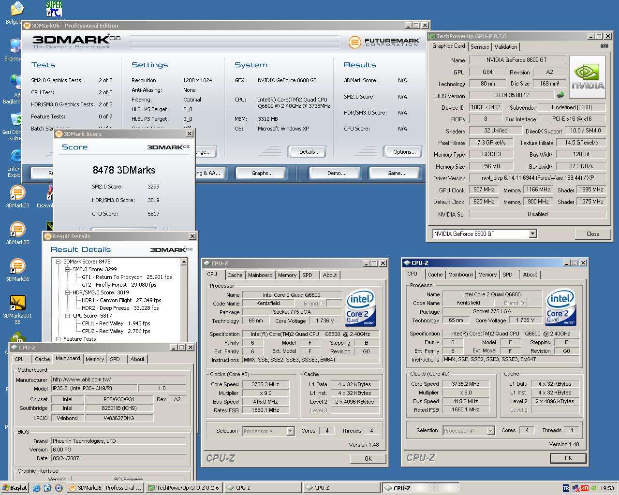Select HDR2 - Deep Freeze result row
This screenshot has width=619, height=495.
[120, 308]
